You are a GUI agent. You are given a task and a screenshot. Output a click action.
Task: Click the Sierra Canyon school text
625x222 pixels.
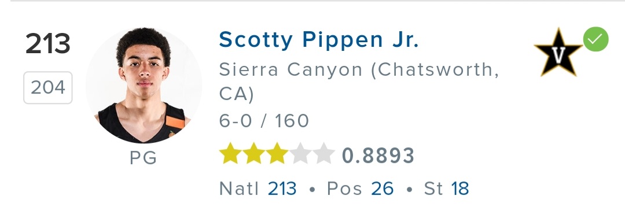(x=359, y=82)
